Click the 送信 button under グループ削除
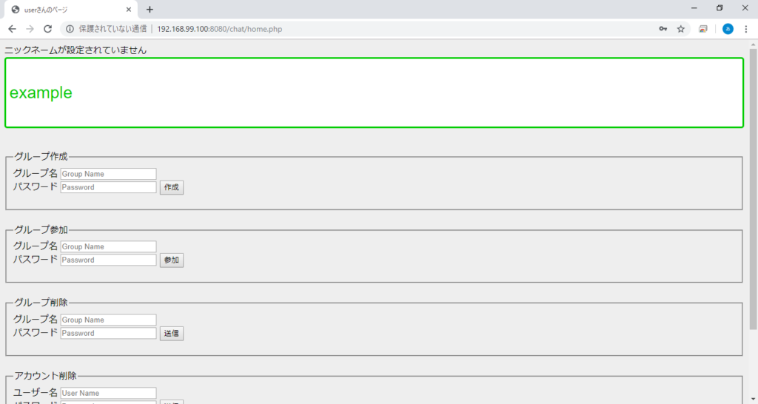 pos(172,334)
